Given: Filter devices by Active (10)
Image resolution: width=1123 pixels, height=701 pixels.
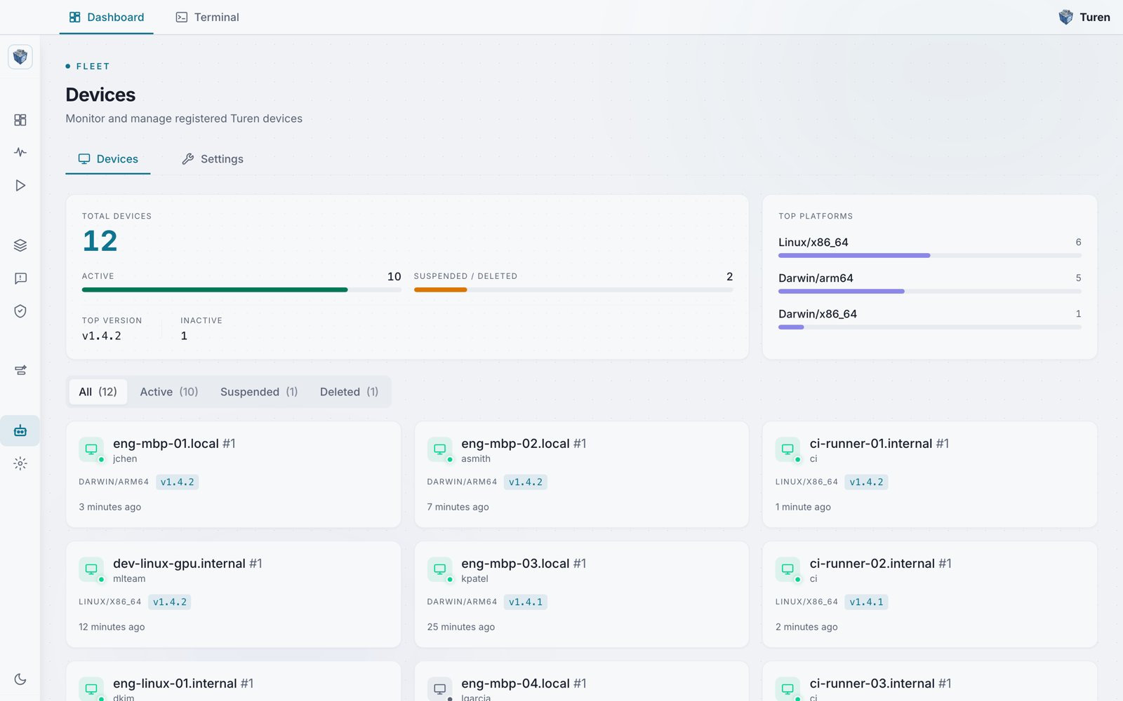Looking at the screenshot, I should pos(169,392).
